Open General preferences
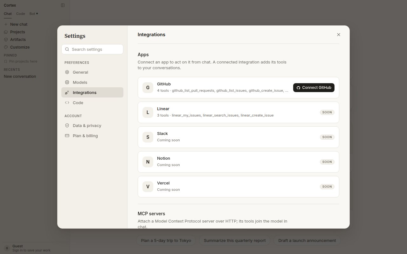 point(92,72)
